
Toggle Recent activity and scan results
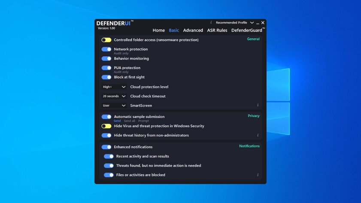point(109,157)
